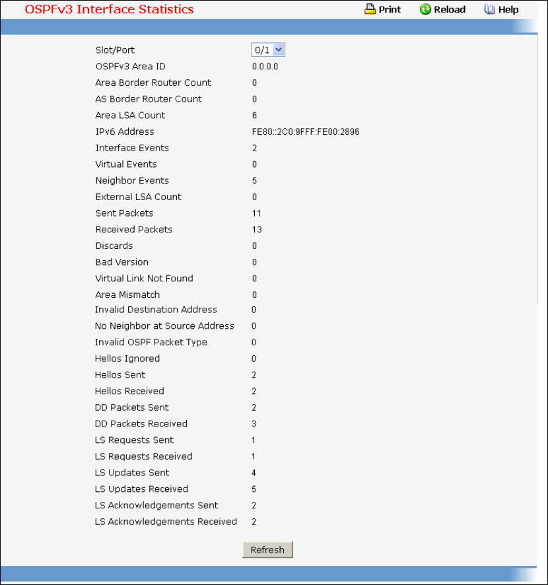Click the printer icon
The height and width of the screenshot is (585, 548).
370,9
